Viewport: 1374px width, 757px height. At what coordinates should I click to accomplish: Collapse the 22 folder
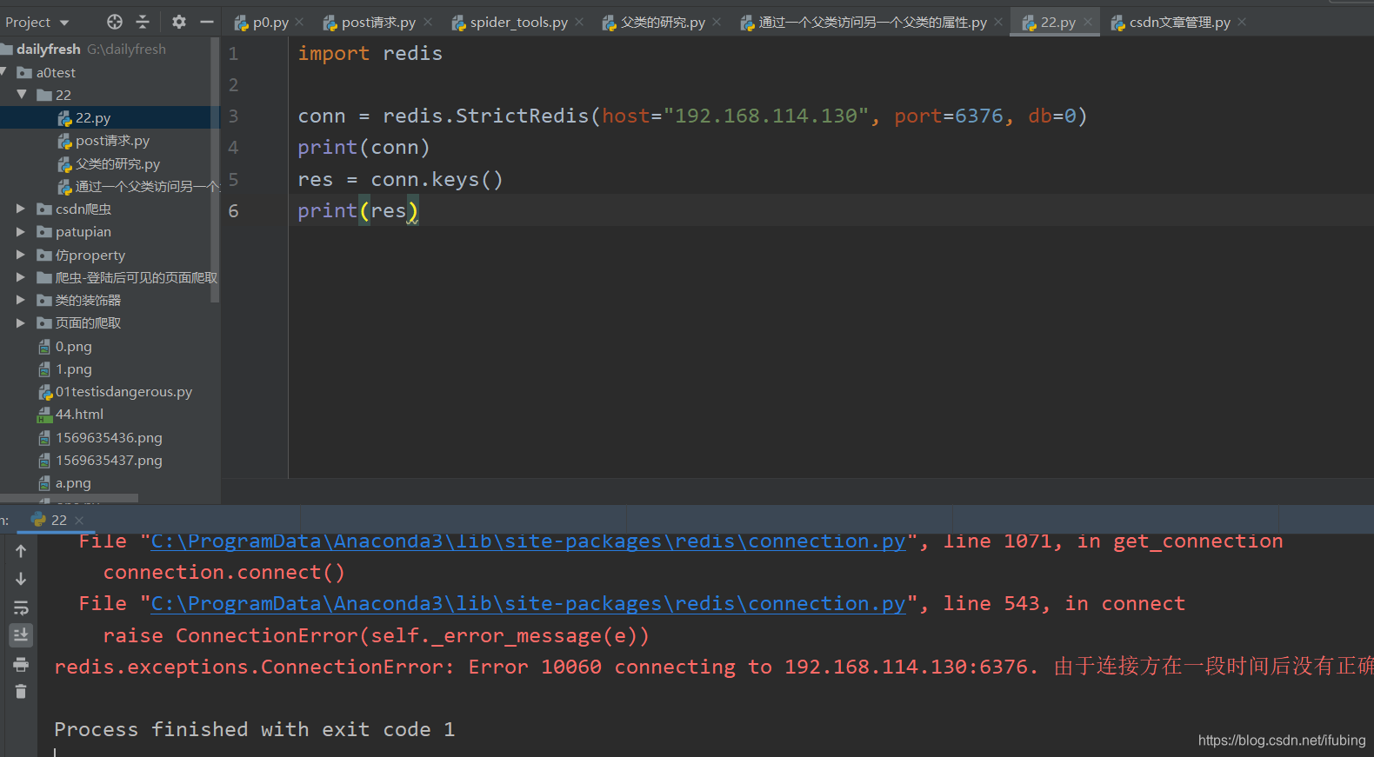(x=22, y=95)
